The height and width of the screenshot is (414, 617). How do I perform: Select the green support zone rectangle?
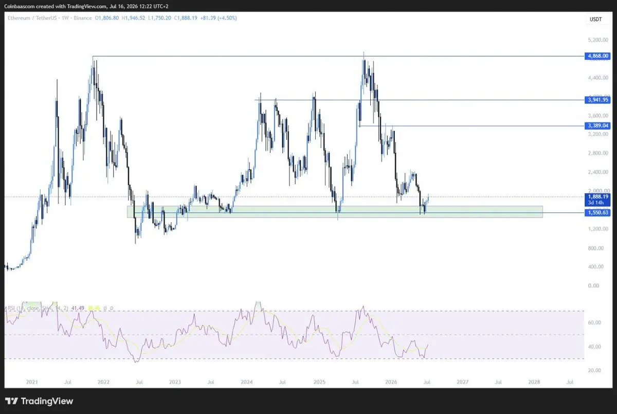point(335,212)
